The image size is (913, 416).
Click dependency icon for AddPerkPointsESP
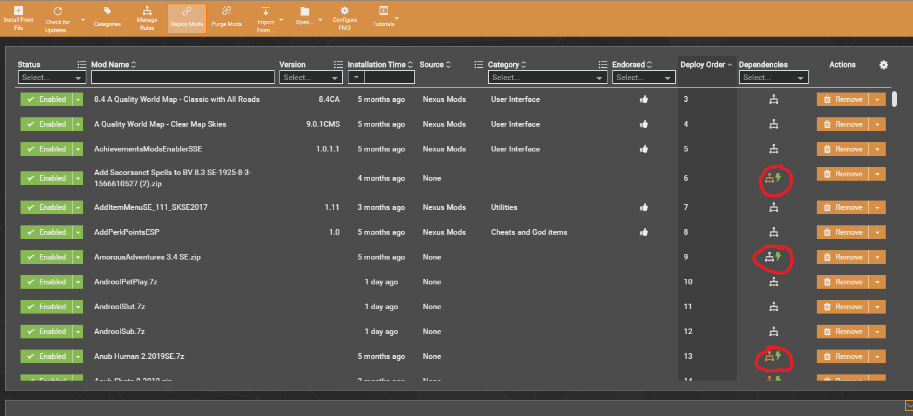773,232
